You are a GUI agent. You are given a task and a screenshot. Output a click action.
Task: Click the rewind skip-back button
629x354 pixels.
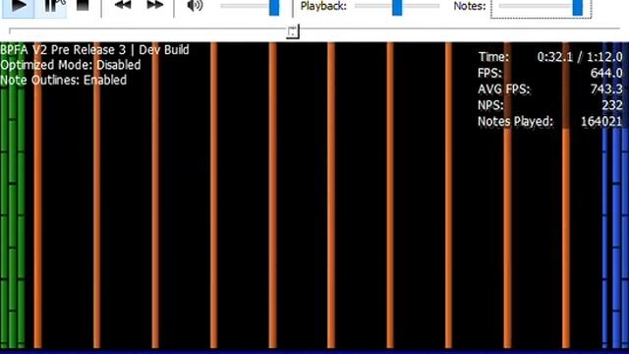122,6
